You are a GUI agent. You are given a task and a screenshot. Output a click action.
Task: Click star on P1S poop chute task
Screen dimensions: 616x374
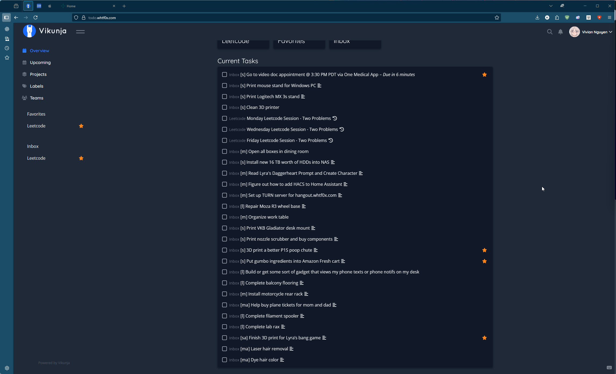coord(484,250)
